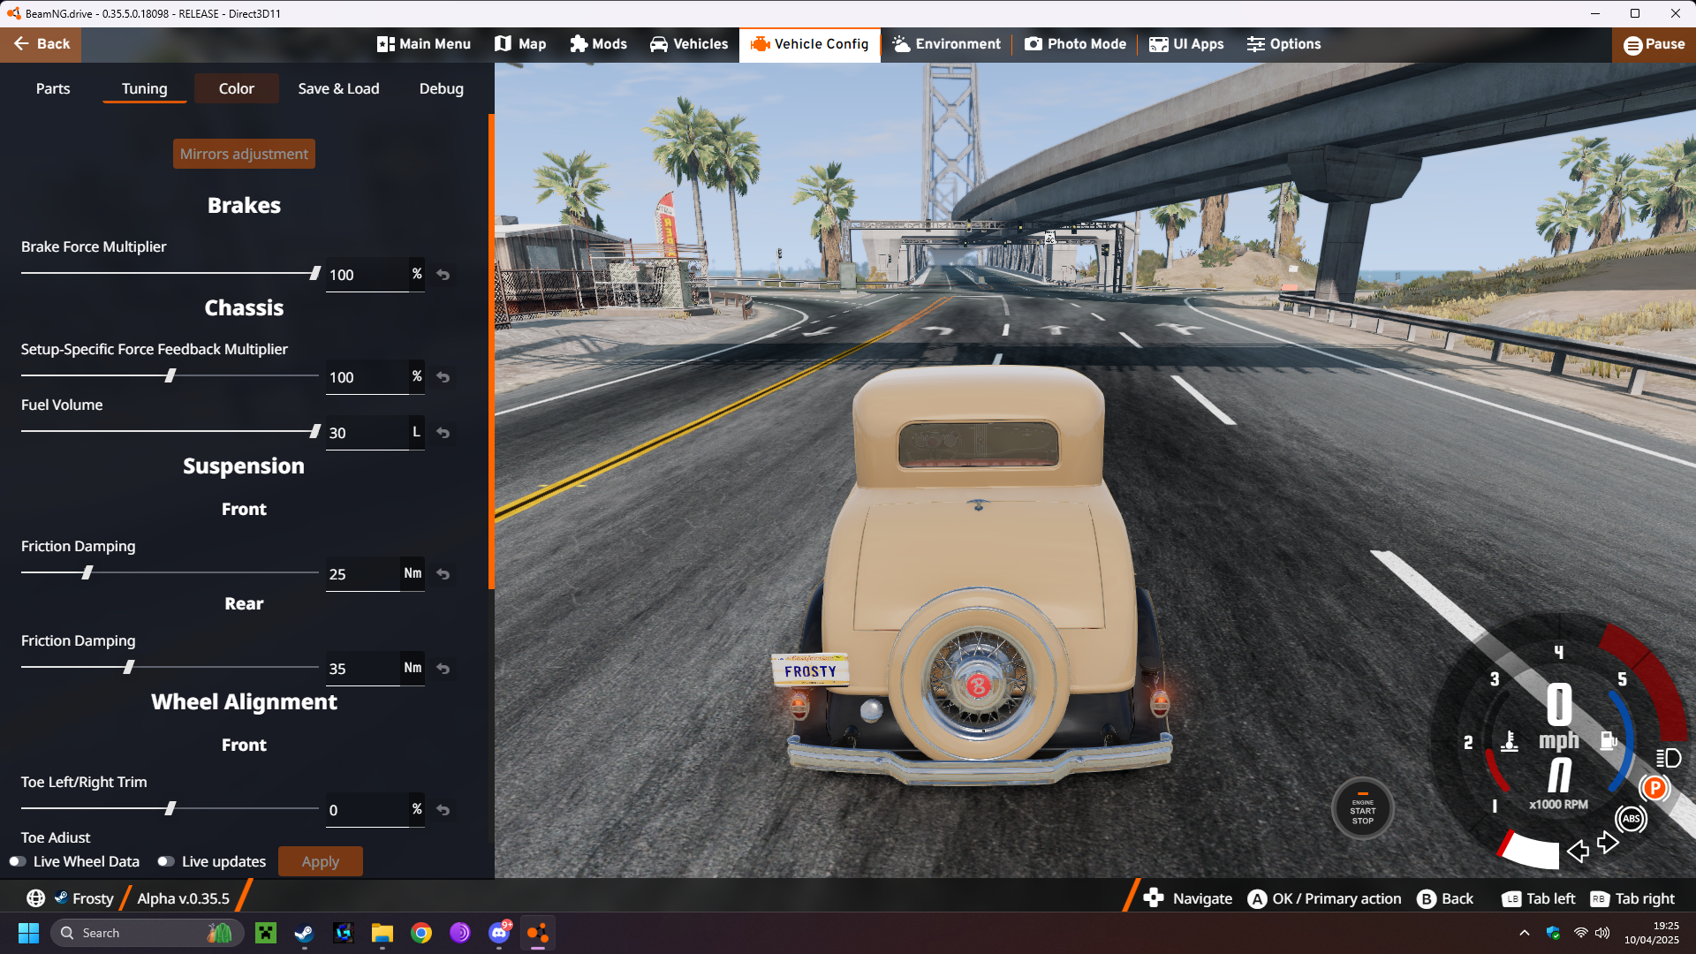Open the Environment menu
Screen dimensions: 1696x954
(x=946, y=44)
